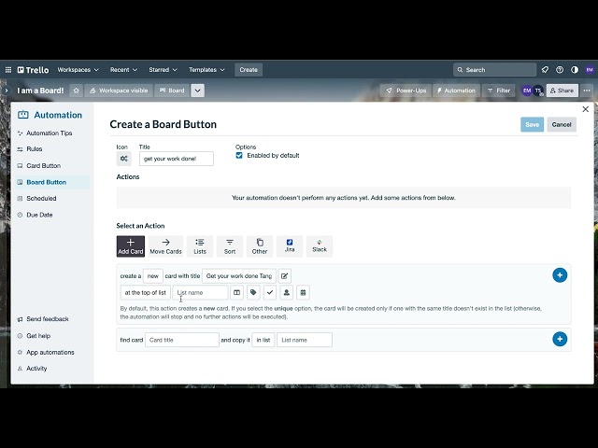The width and height of the screenshot is (598, 448).
Task: Click the due date calendar icon
Action: [303, 292]
